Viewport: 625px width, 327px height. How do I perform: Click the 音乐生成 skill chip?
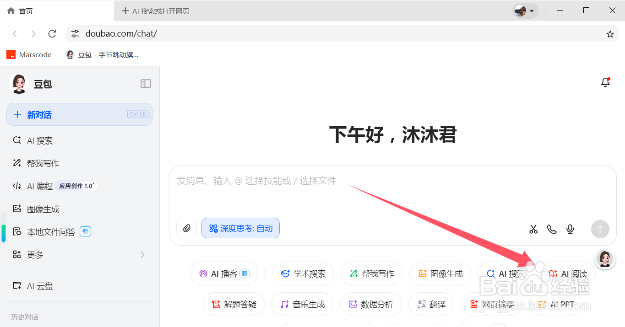(302, 304)
